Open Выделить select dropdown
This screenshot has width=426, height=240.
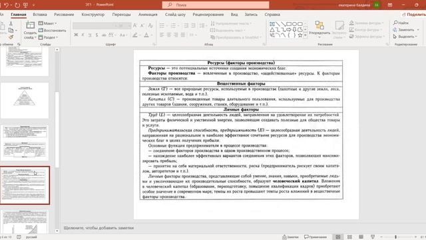(x=406, y=37)
